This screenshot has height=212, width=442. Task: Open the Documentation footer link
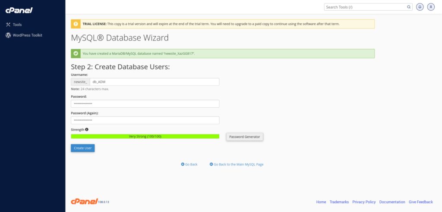[392, 202]
